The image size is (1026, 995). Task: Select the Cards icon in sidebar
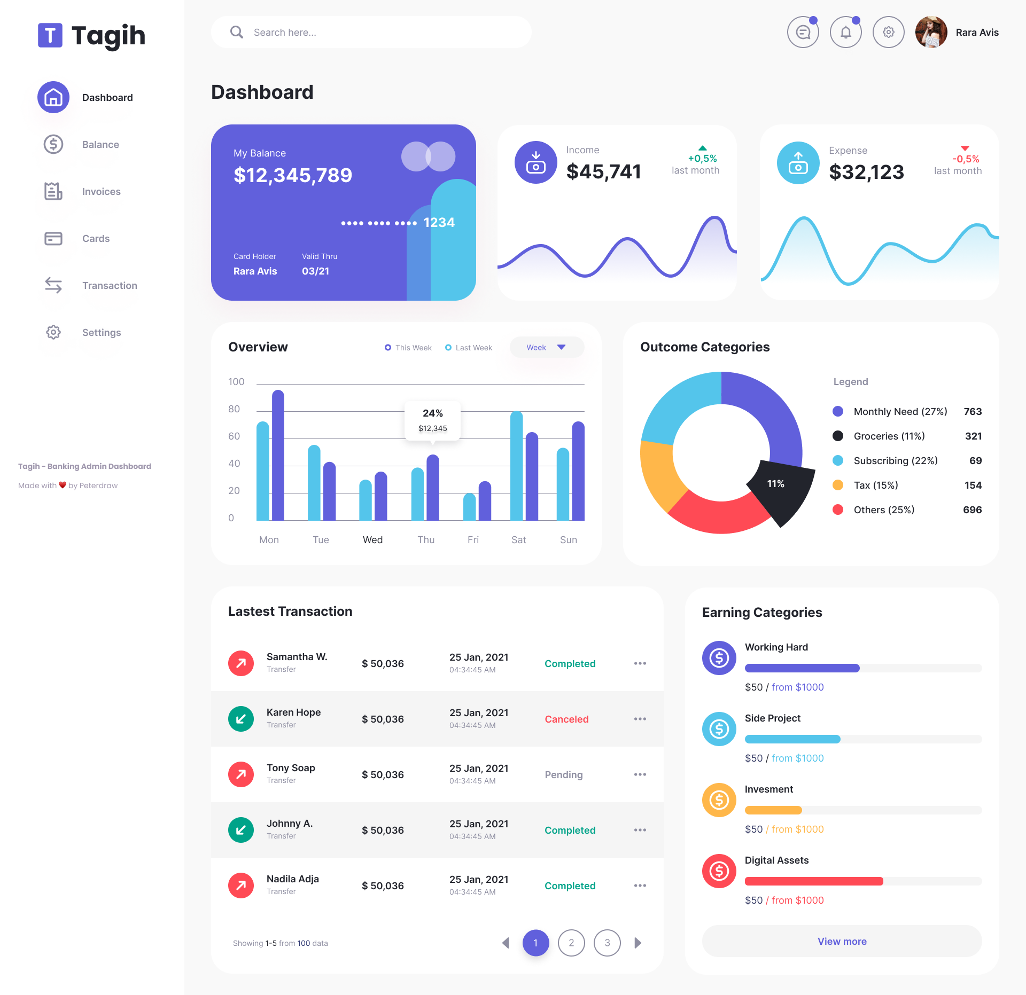[x=52, y=238]
